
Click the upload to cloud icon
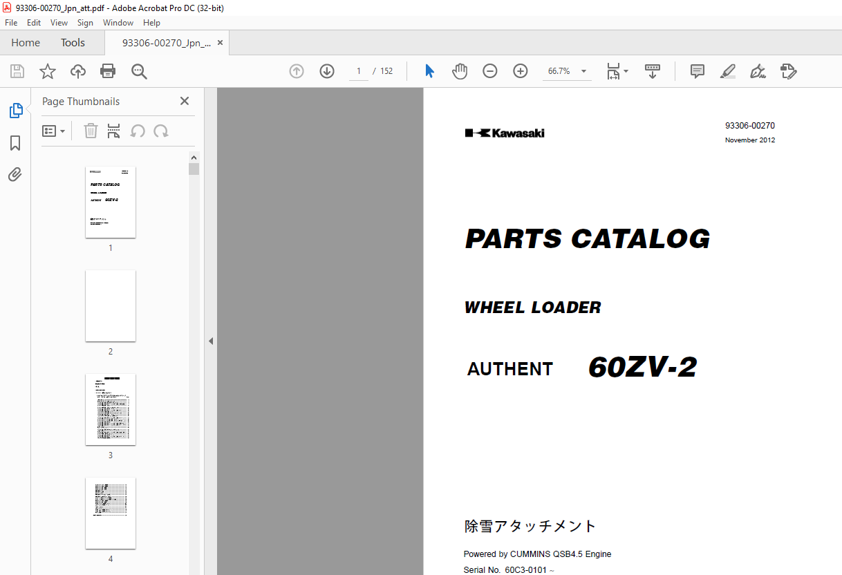[78, 71]
